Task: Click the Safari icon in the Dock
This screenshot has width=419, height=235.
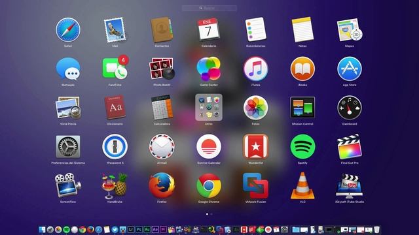Action: pos(99,229)
